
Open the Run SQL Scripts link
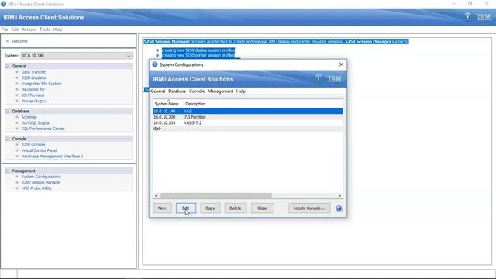[36, 122]
